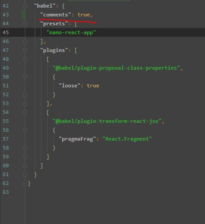Image resolution: width=205 pixels, height=224 pixels.
Task: Click the fold end marker on line 58
Action: (25, 148)
